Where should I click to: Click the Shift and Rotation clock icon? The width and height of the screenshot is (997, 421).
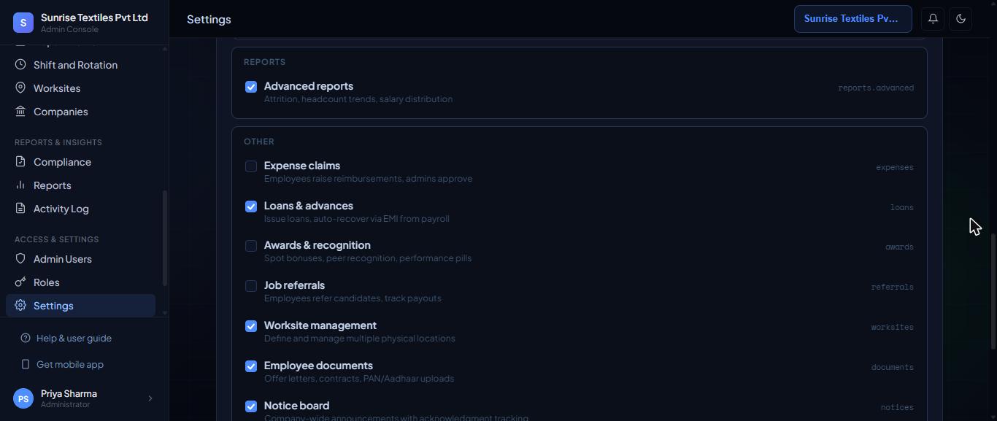20,65
